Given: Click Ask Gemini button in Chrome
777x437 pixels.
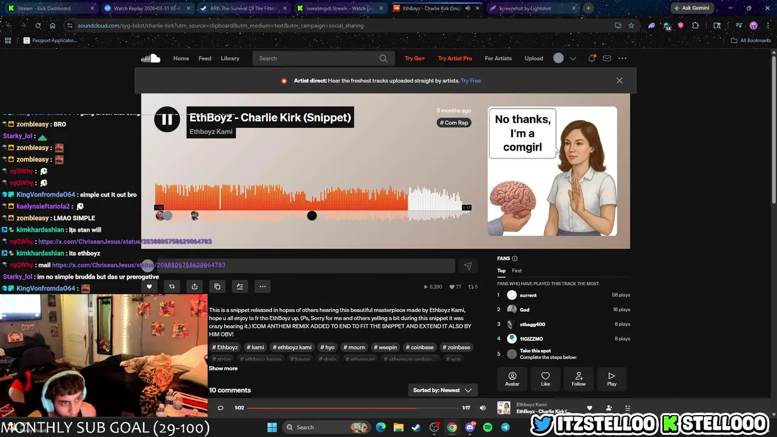Looking at the screenshot, I should (x=691, y=8).
